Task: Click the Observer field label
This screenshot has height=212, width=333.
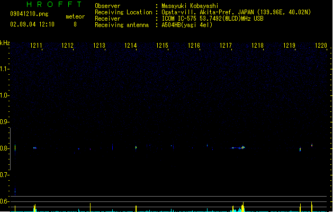Action: click(x=107, y=6)
